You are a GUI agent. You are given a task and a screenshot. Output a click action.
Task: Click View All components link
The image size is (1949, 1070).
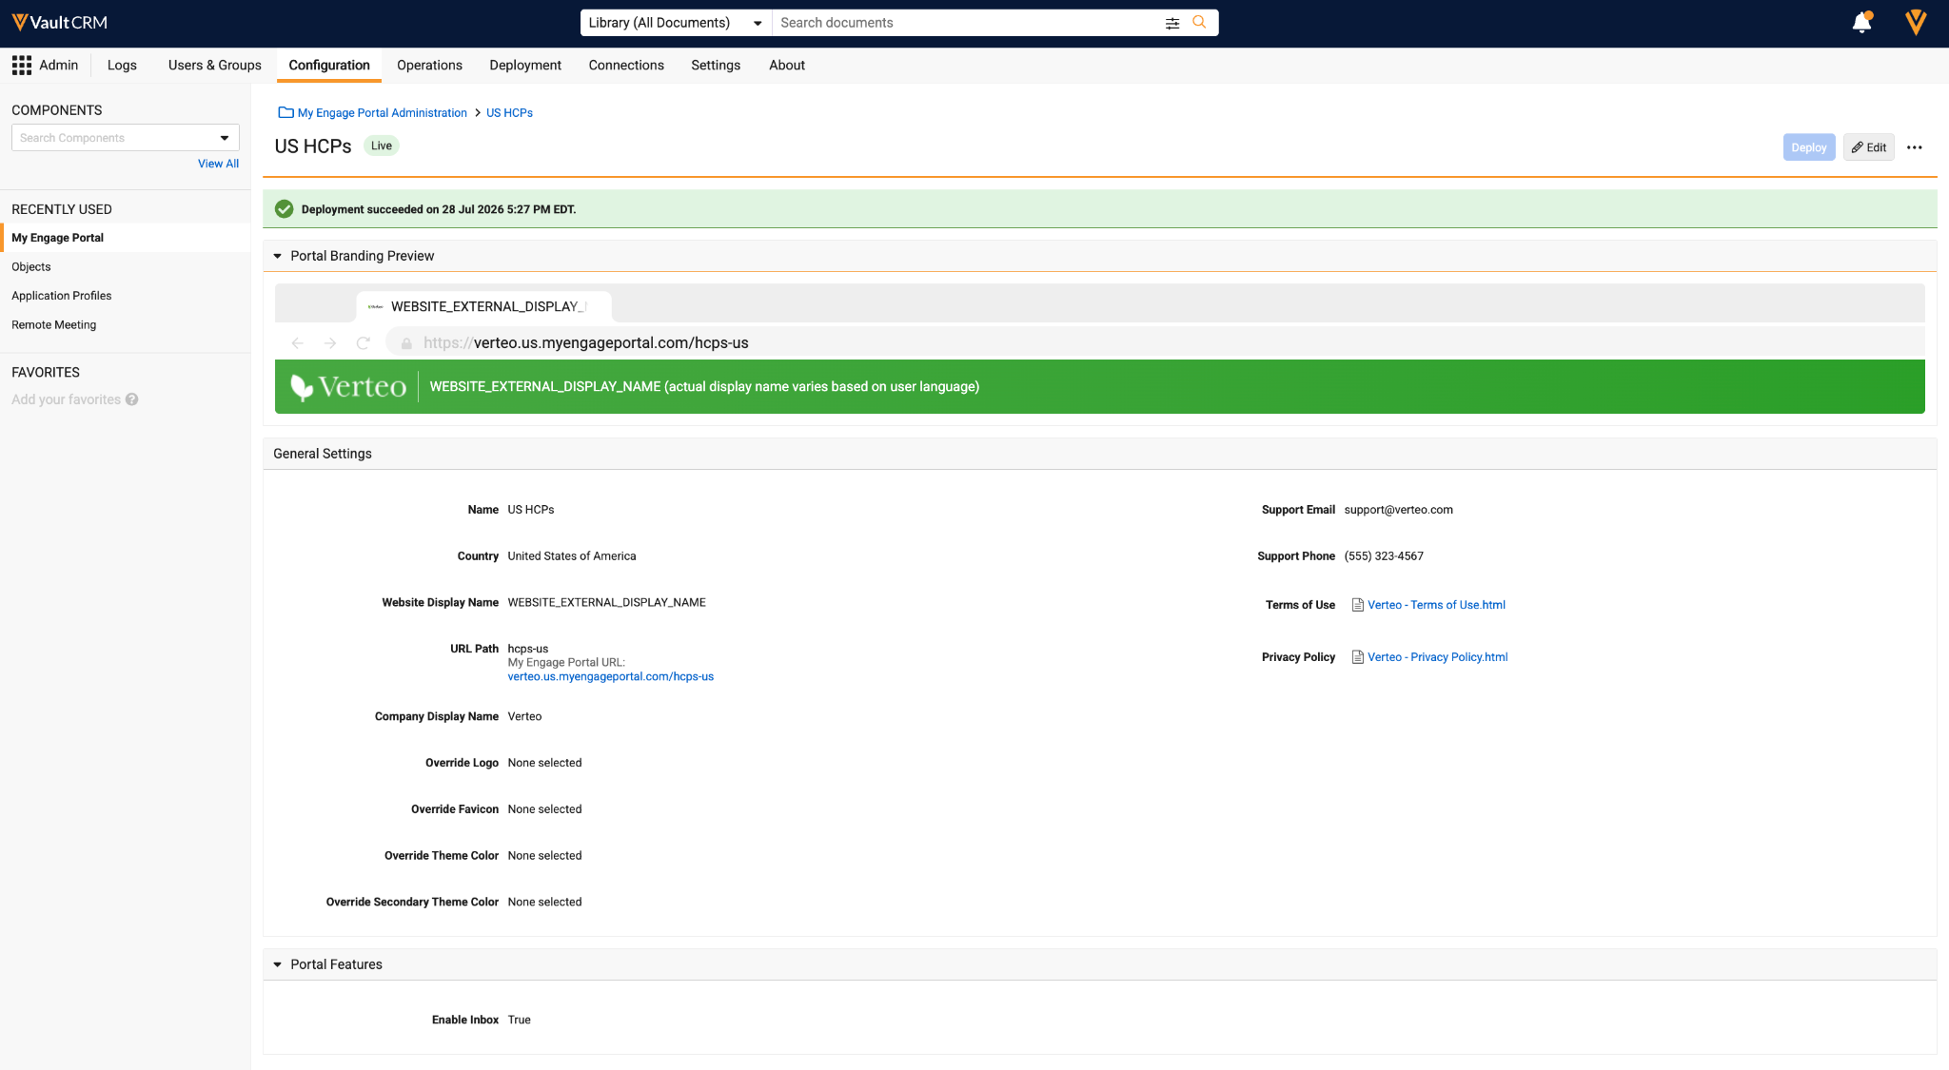click(218, 164)
